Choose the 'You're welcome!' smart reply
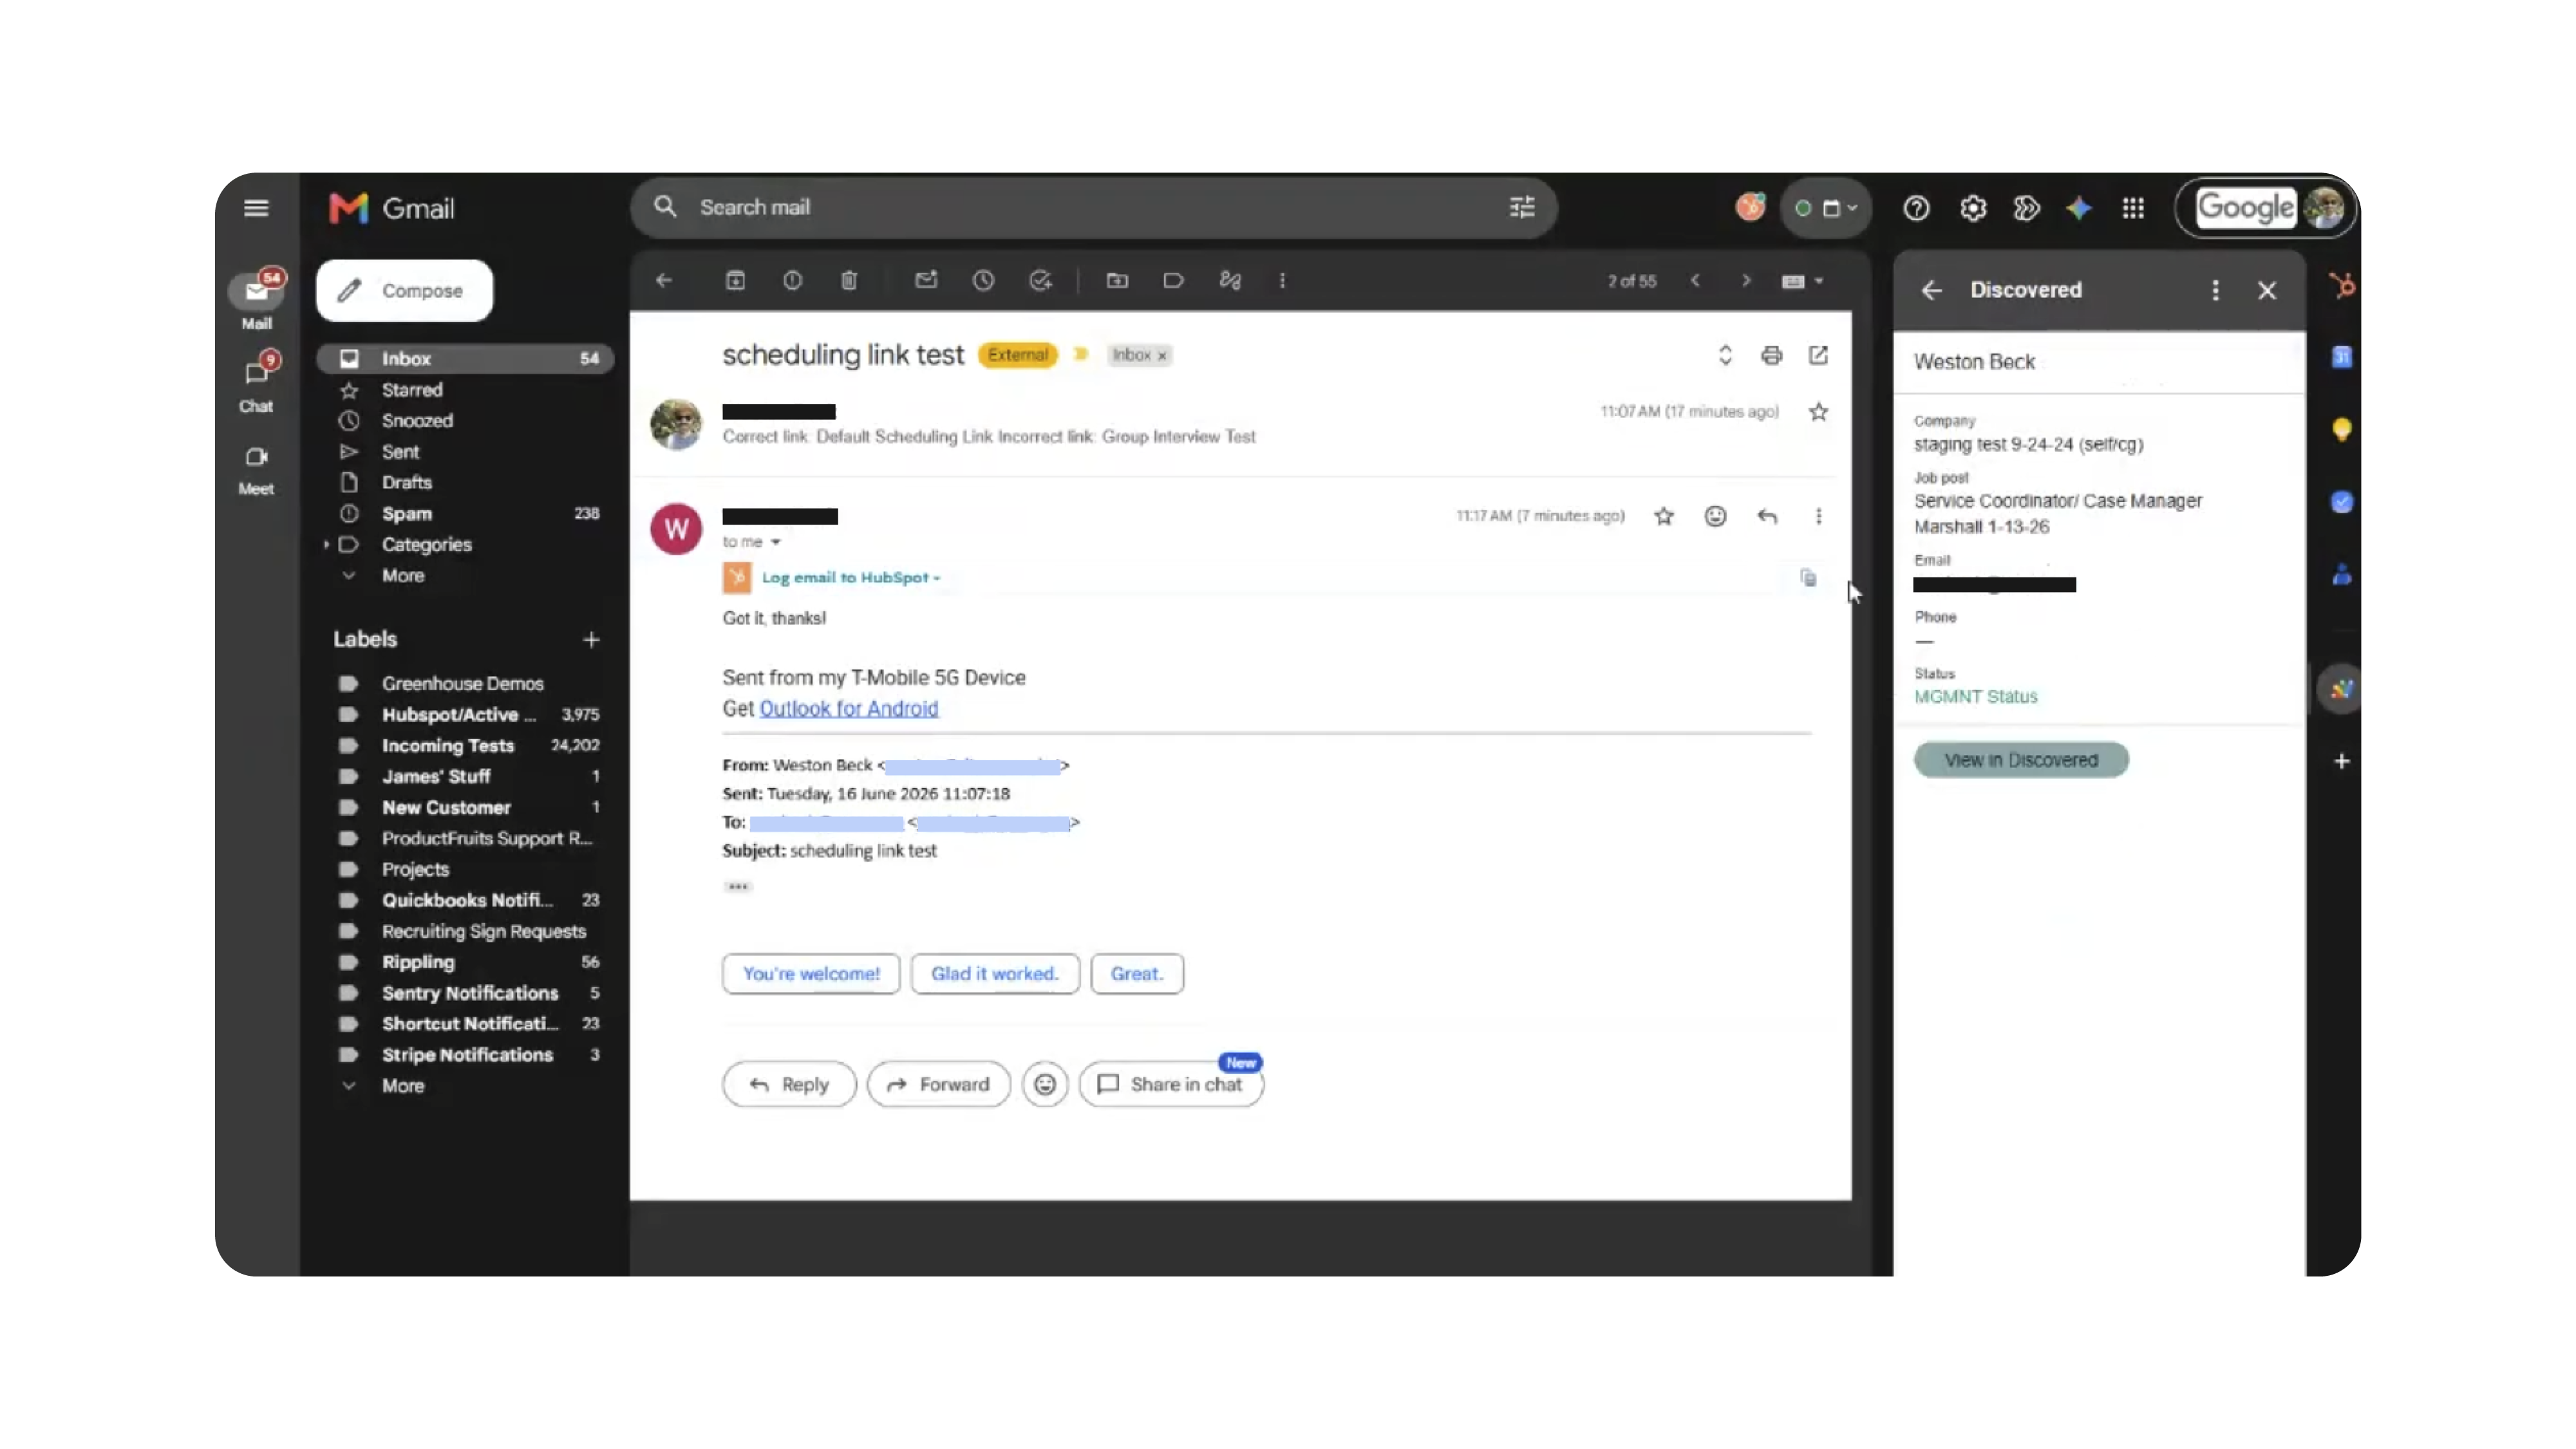The width and height of the screenshot is (2576, 1449). (x=811, y=974)
